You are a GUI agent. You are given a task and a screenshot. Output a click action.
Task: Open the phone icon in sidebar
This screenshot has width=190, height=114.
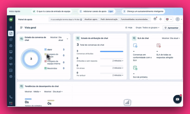pos(11,97)
